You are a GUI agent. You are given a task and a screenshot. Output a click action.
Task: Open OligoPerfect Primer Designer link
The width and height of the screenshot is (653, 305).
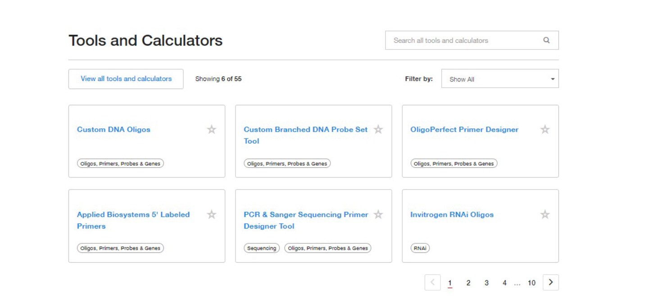pyautogui.click(x=464, y=130)
